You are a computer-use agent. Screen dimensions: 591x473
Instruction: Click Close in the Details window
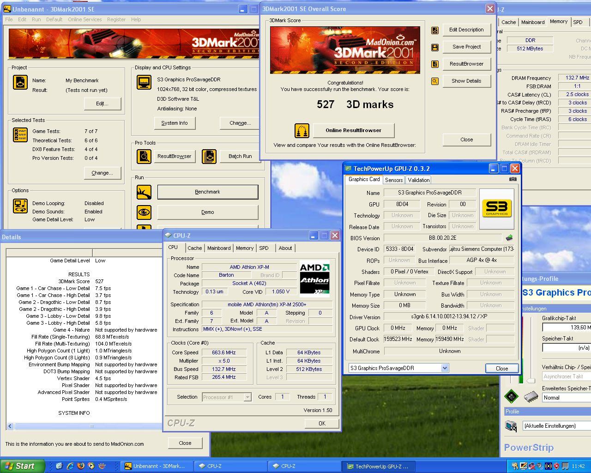185,443
